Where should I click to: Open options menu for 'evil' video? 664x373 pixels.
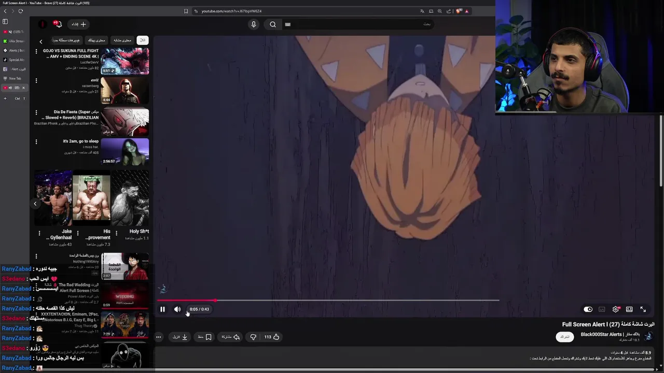pos(36,80)
